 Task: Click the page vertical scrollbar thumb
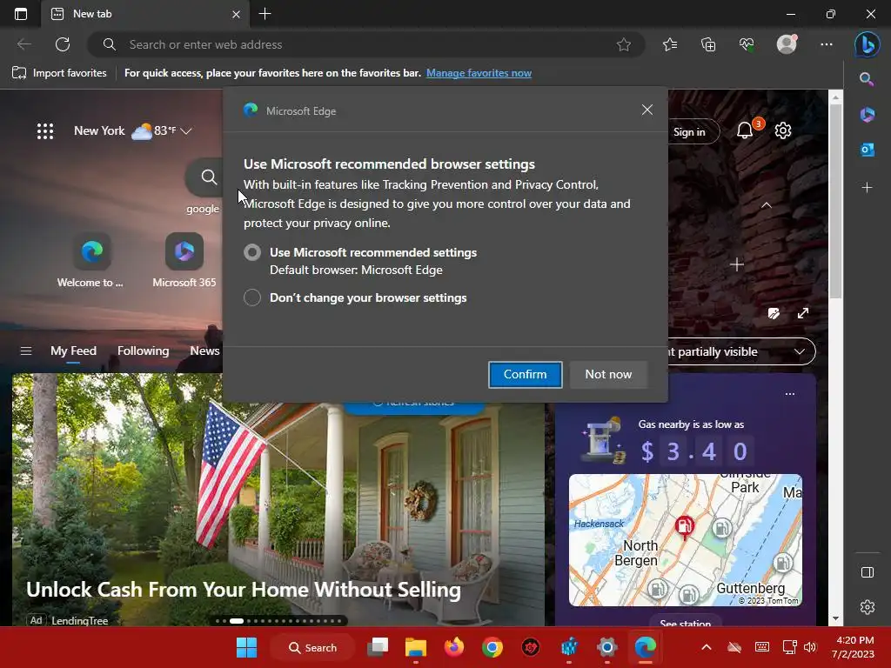(x=834, y=202)
